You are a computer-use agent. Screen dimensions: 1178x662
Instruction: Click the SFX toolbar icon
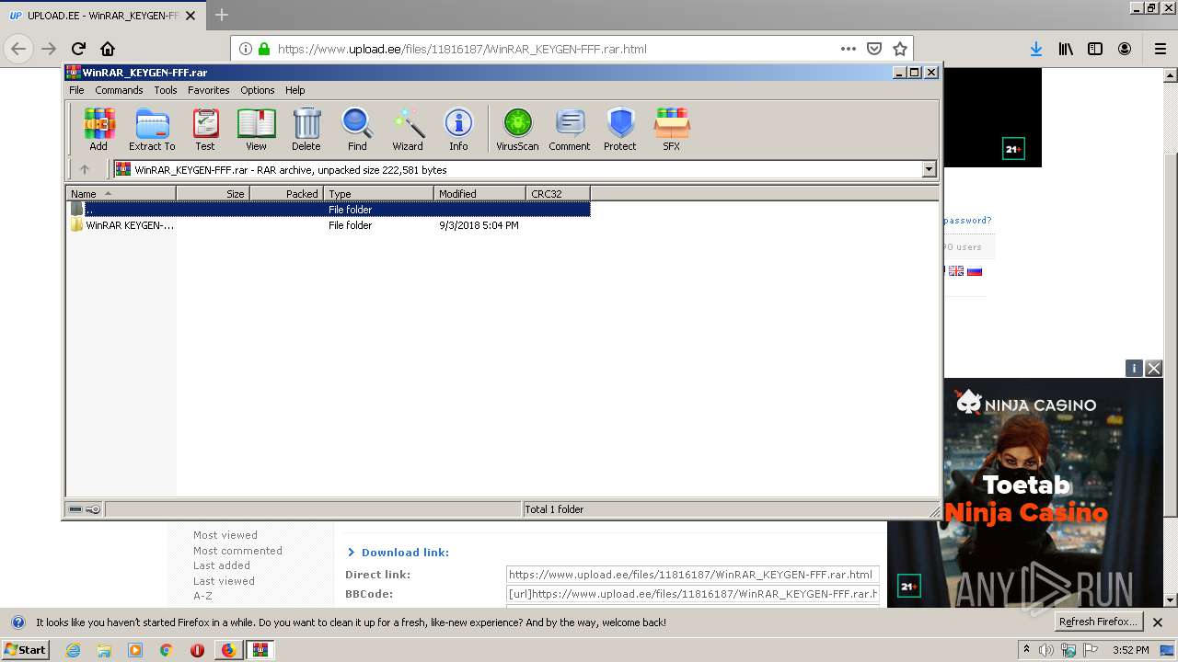(672, 129)
